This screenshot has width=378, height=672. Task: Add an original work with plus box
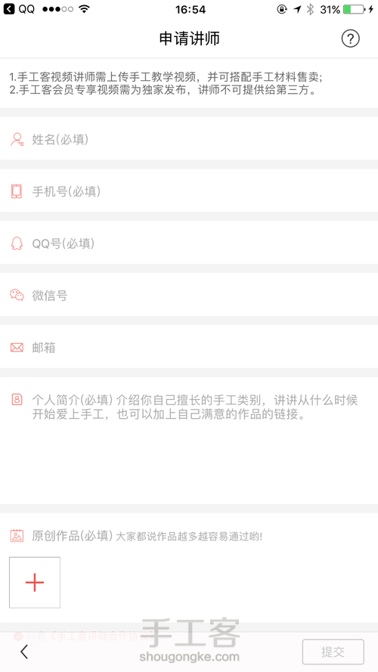point(35,583)
